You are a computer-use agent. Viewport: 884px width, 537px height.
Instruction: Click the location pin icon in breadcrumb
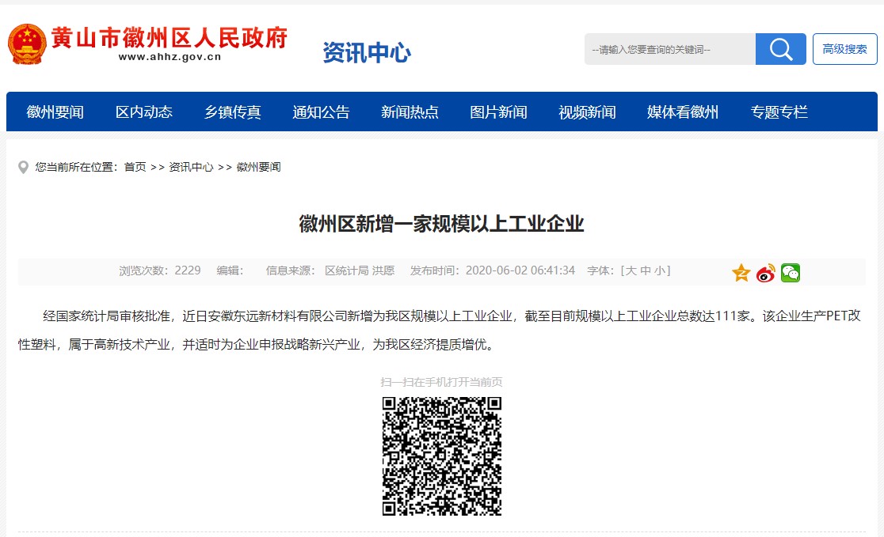(24, 168)
